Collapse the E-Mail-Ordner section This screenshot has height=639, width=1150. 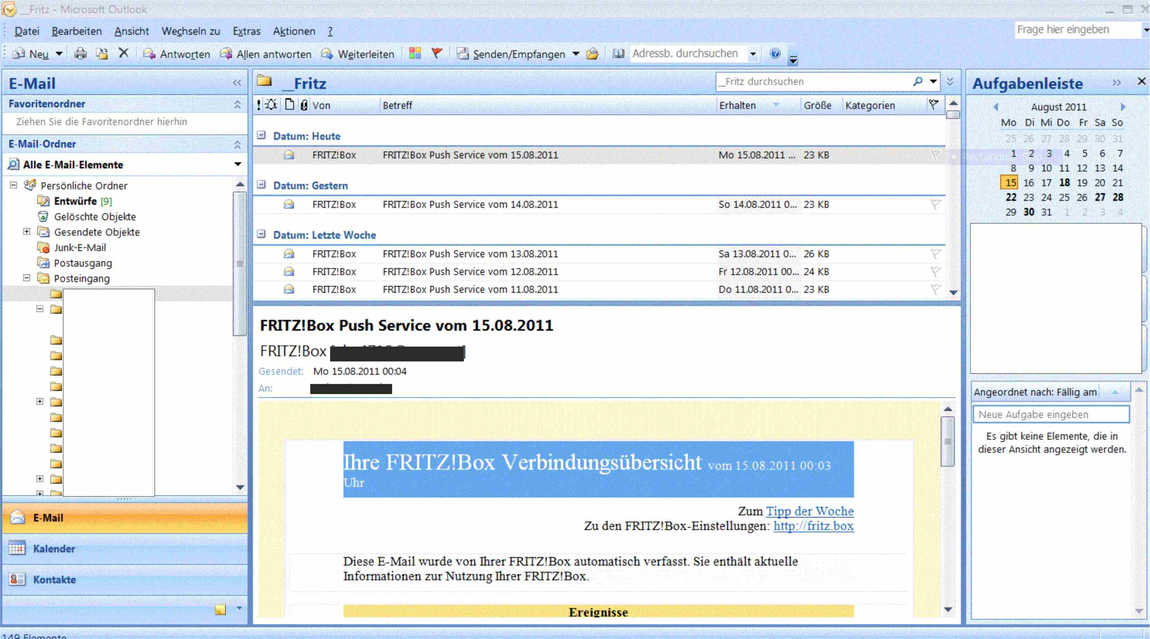coord(237,145)
